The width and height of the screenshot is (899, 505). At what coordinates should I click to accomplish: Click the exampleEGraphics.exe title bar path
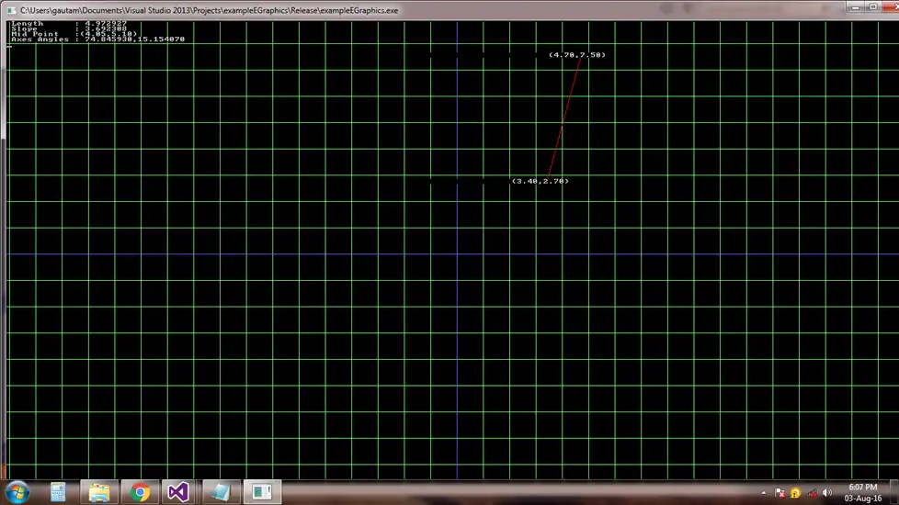click(210, 10)
